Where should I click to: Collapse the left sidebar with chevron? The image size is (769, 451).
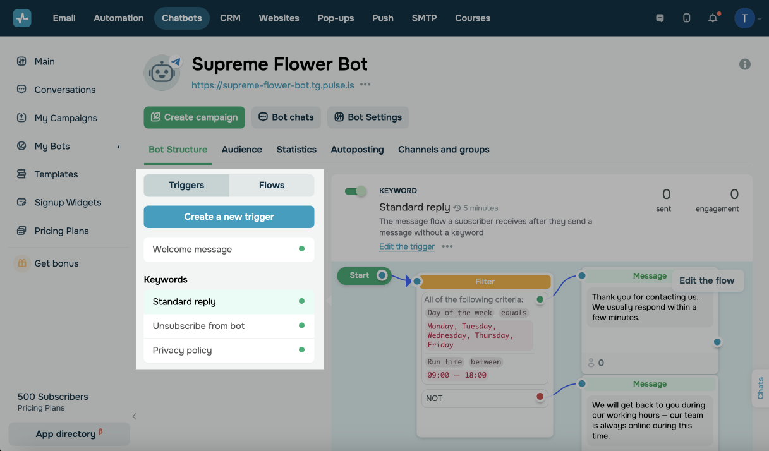(134, 416)
